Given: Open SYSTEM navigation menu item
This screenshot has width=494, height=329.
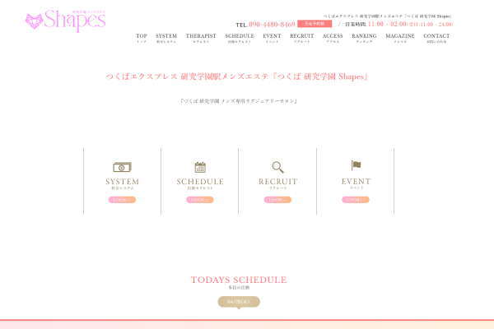Looking at the screenshot, I should pyautogui.click(x=166, y=38).
